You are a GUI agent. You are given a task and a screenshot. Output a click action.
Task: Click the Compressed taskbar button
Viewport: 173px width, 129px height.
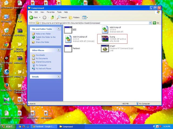(71, 127)
